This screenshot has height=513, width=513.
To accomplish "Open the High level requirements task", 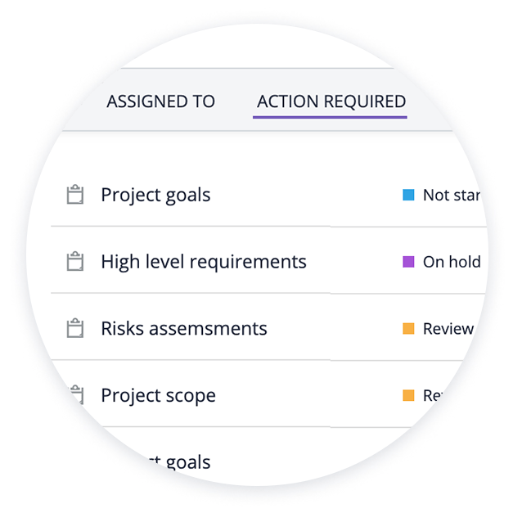I will pyautogui.click(x=204, y=262).
